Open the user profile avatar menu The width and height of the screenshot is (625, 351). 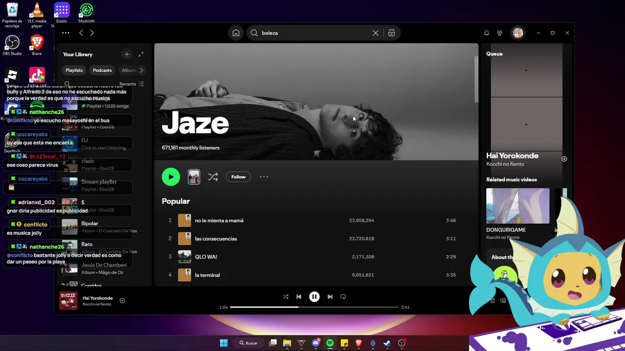518,33
